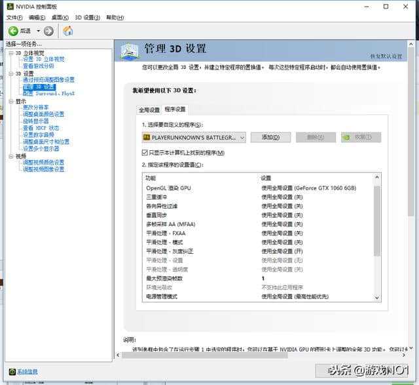Click the settings list vertical scrollbar thumb
This screenshot has width=419, height=385.
click(377, 221)
